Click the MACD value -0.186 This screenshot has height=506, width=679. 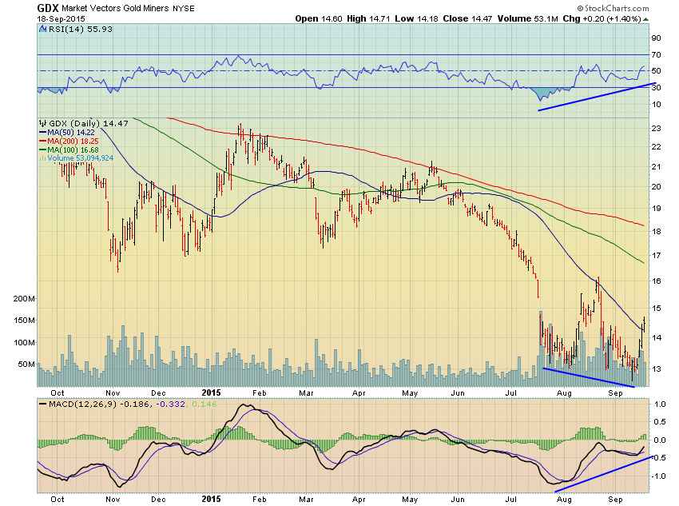pos(135,404)
